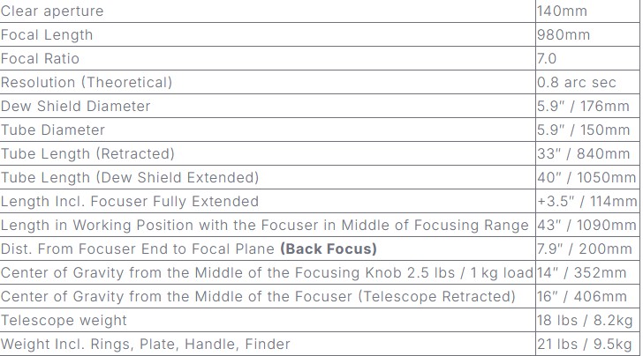Image resolution: width=643 pixels, height=356 pixels.
Task: Select the +3.5" / 114mm value
Action: coord(586,202)
